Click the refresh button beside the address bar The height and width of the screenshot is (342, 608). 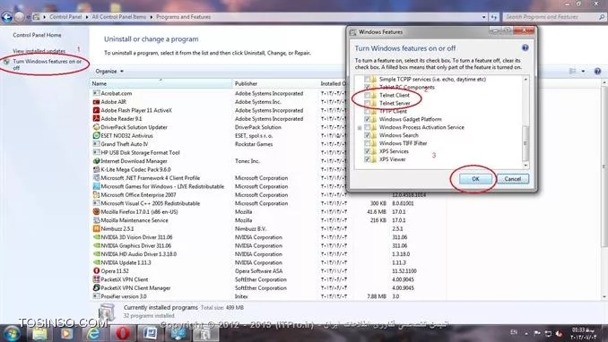pos(493,17)
